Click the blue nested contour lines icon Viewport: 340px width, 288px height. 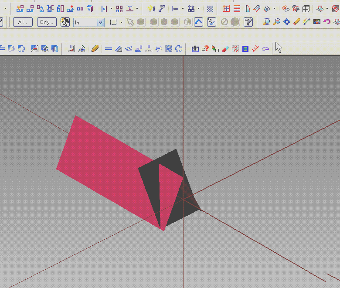(169, 49)
